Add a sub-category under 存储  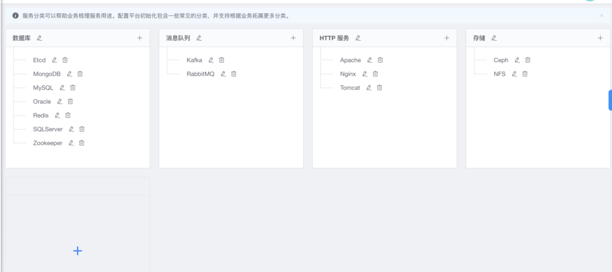pos(600,38)
